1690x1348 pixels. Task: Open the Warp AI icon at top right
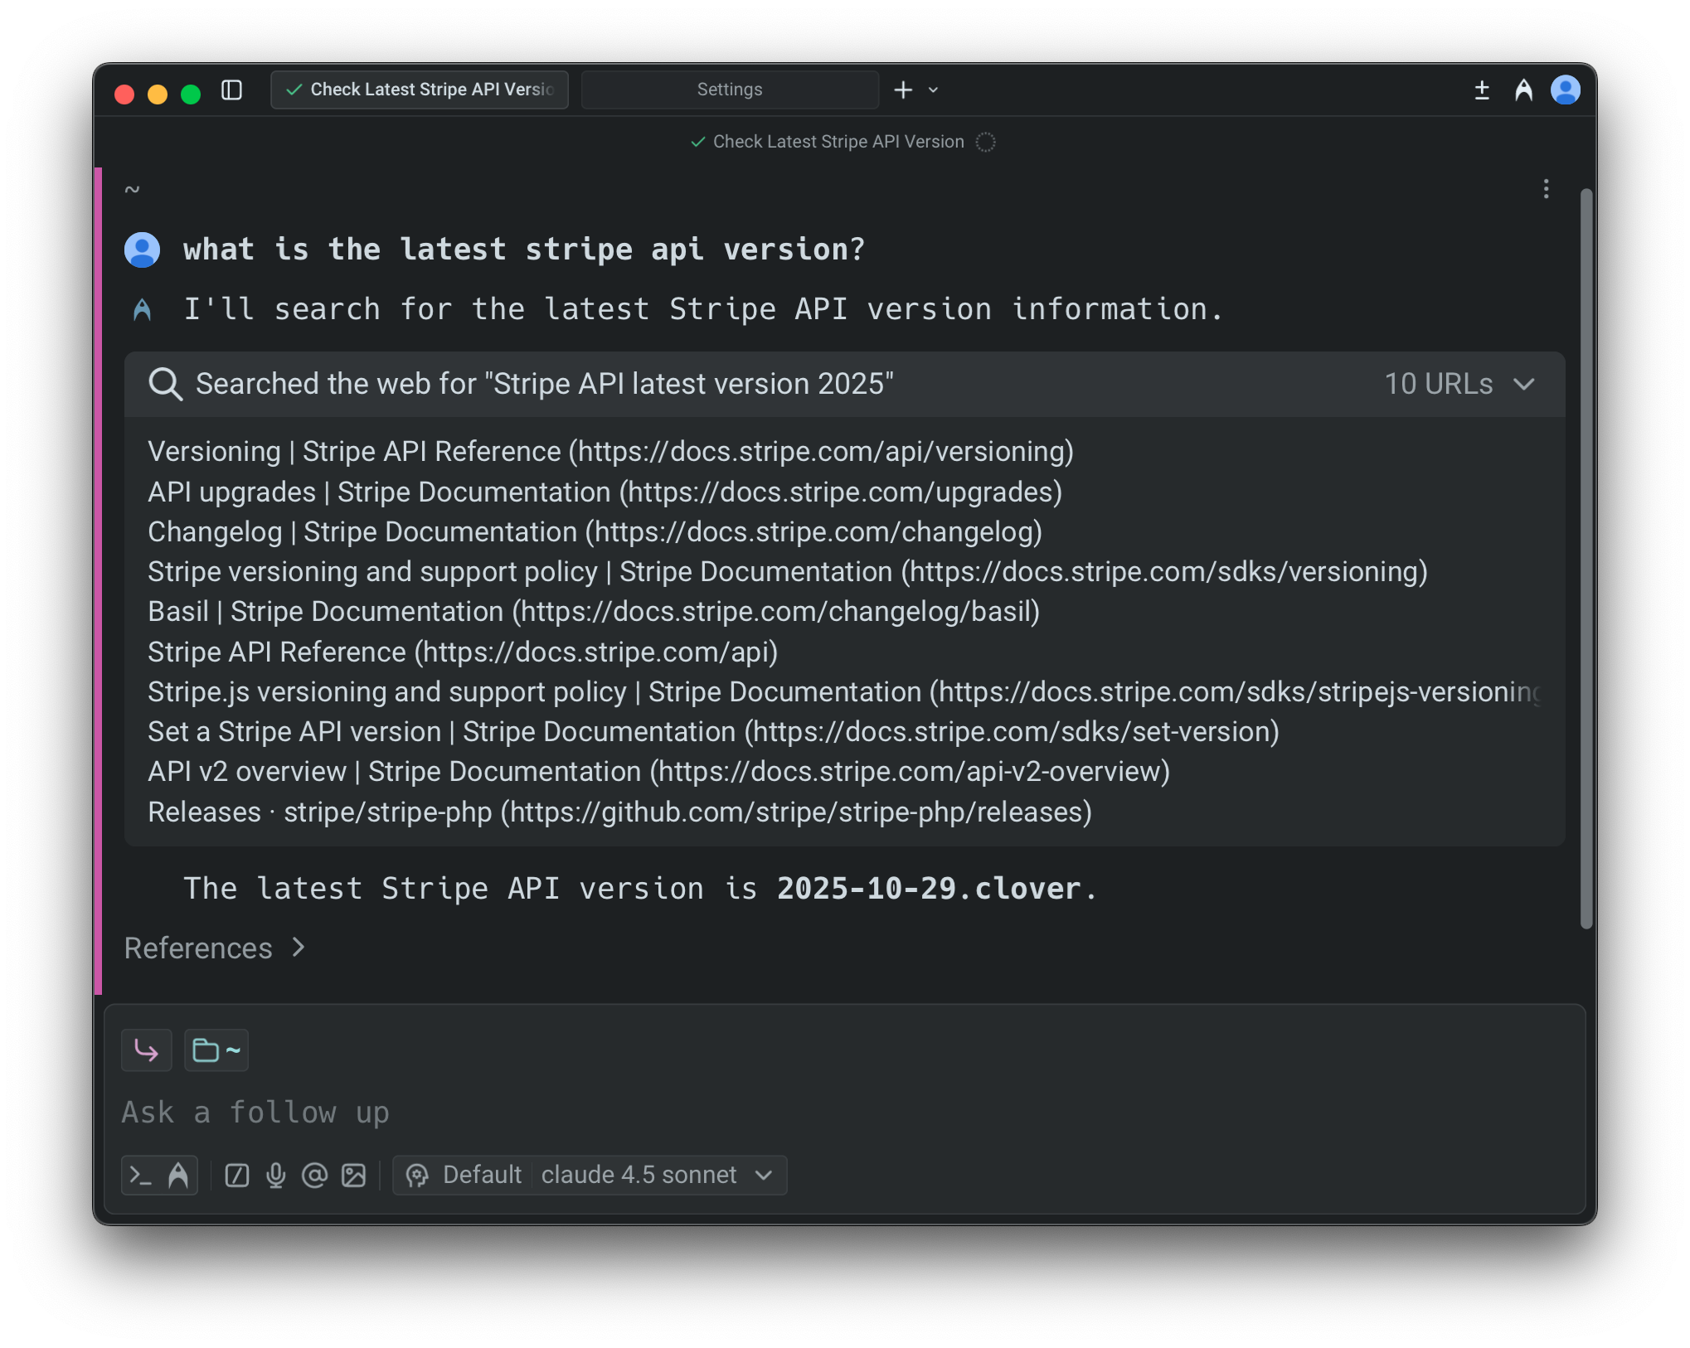pyautogui.click(x=1523, y=90)
